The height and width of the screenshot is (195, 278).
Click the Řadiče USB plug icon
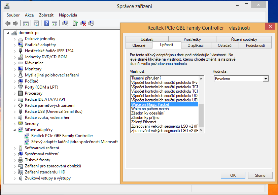click(21, 111)
